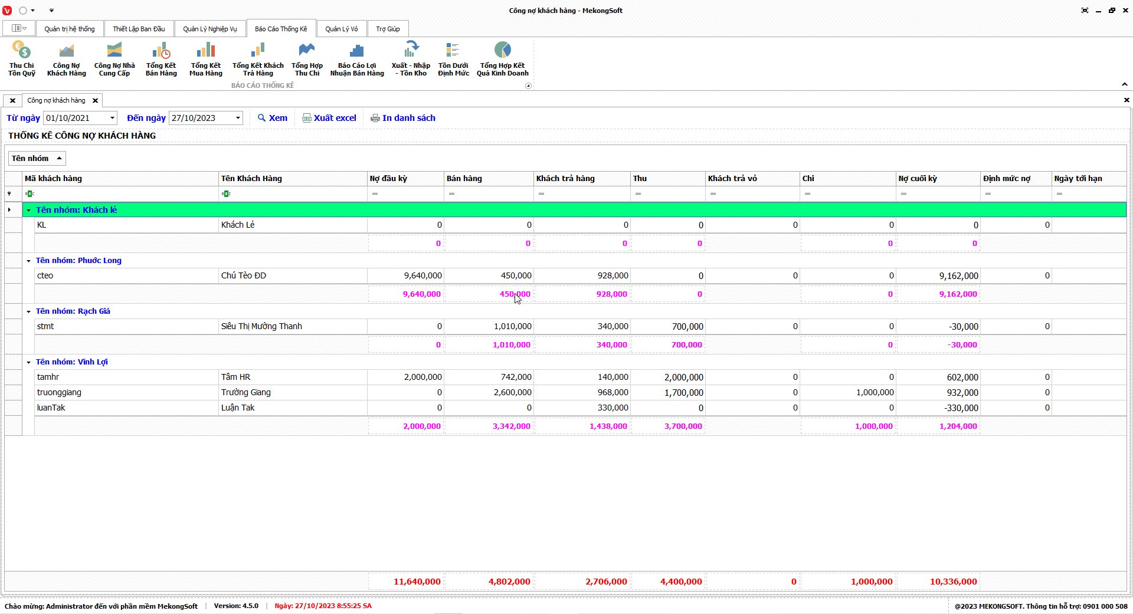The width and height of the screenshot is (1133, 614).
Task: Open Tổng Kết Mua Hàng report
Action: (x=206, y=58)
